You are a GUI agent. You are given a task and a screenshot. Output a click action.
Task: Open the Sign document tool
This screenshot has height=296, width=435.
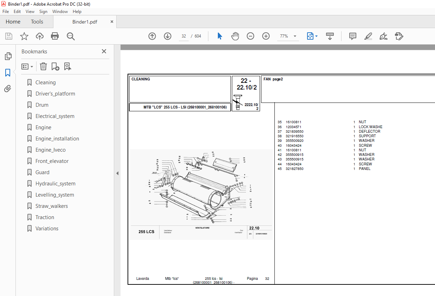coord(384,36)
